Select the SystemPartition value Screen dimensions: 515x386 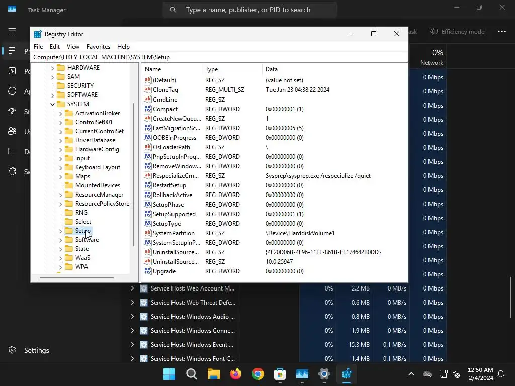point(174,233)
